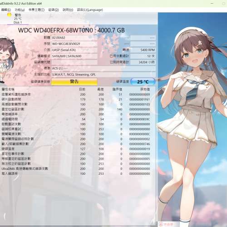The height and width of the screenshot is (227, 227).
Task: Click the 最差 worst value column header
Action: point(100,89)
